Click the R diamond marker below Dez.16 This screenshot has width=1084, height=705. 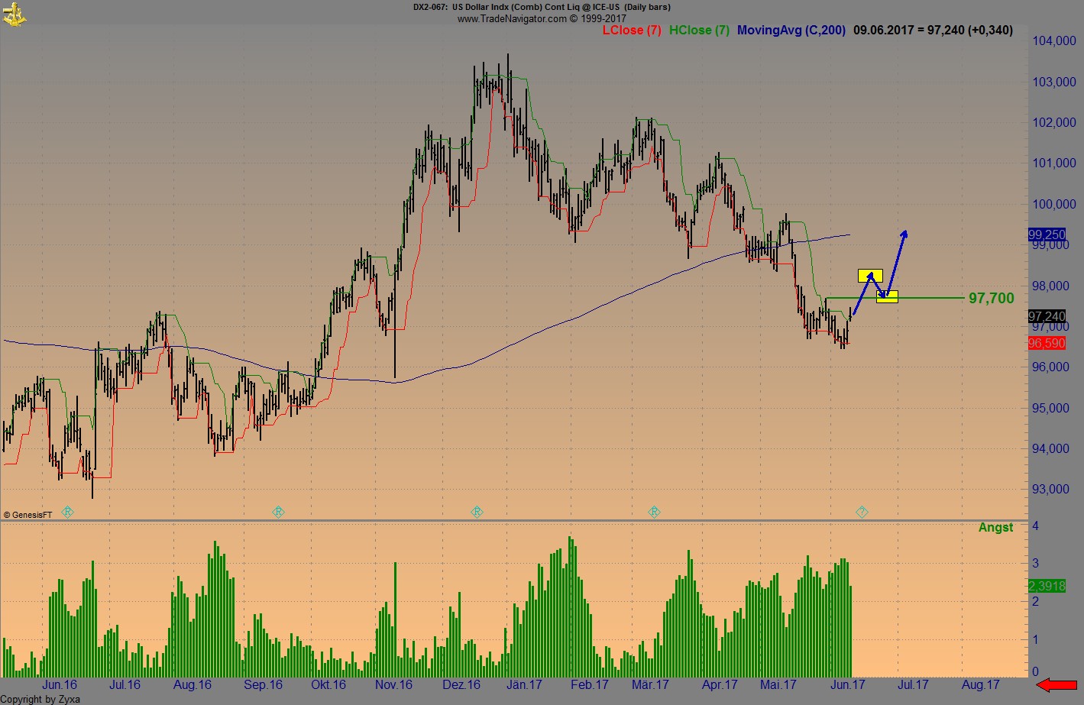(x=477, y=512)
